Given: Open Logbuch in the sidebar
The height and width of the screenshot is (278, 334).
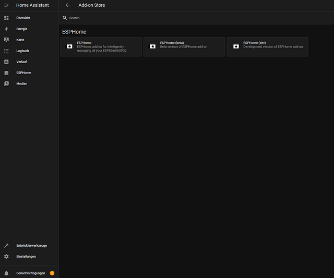Looking at the screenshot, I should point(29,51).
